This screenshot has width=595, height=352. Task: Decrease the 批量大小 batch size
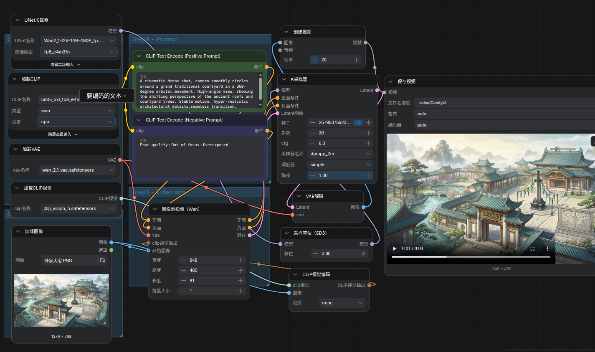[183, 291]
